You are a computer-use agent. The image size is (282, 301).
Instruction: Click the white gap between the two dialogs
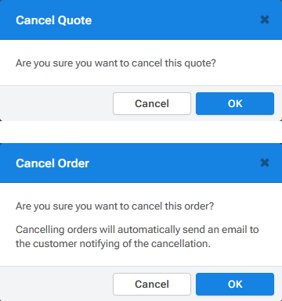pyautogui.click(x=141, y=132)
